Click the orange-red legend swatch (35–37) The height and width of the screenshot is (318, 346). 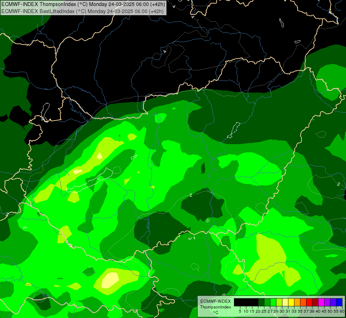tap(303, 302)
